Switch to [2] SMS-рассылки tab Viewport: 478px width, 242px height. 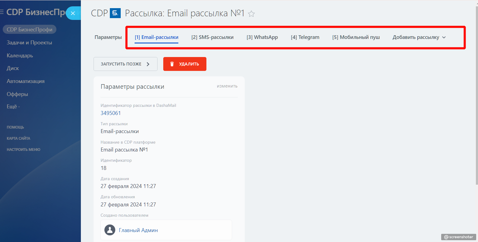click(x=212, y=37)
